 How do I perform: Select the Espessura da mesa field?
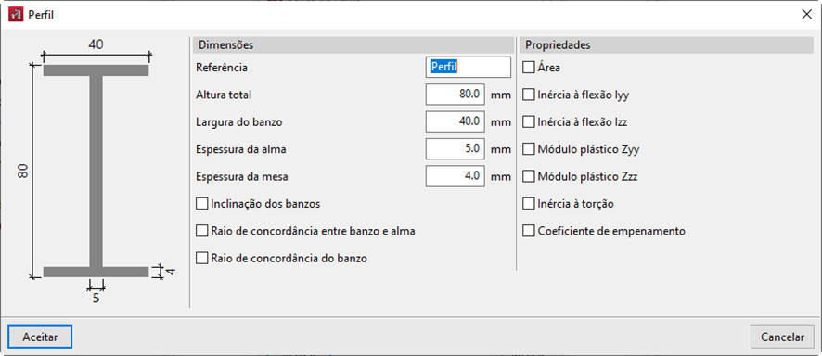pos(455,176)
